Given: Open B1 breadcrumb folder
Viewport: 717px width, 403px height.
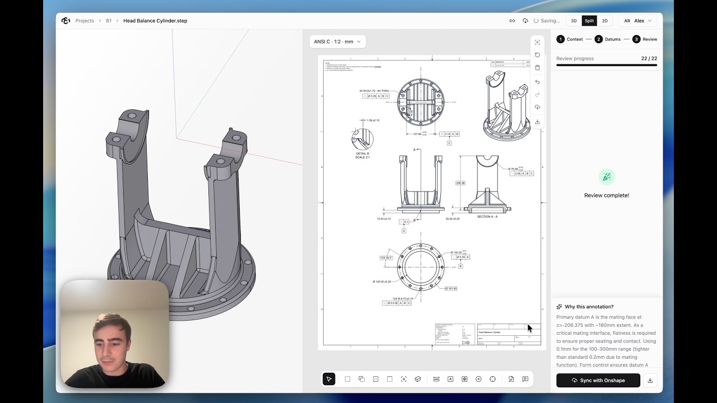Looking at the screenshot, I should point(109,21).
